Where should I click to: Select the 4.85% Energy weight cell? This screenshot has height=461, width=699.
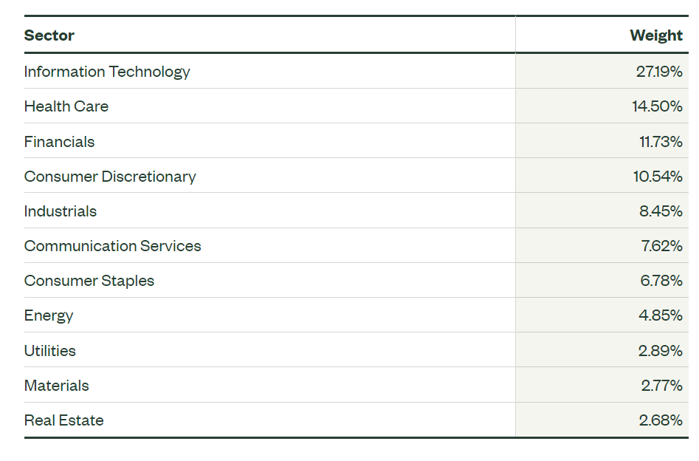pyautogui.click(x=602, y=315)
